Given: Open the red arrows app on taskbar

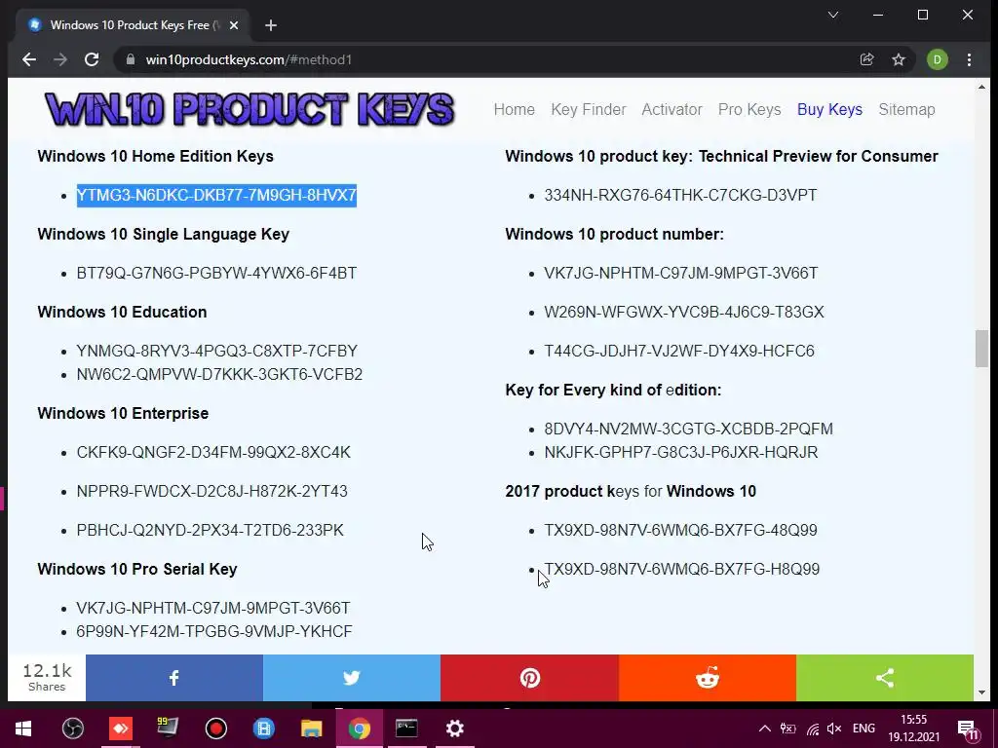Looking at the screenshot, I should [120, 729].
